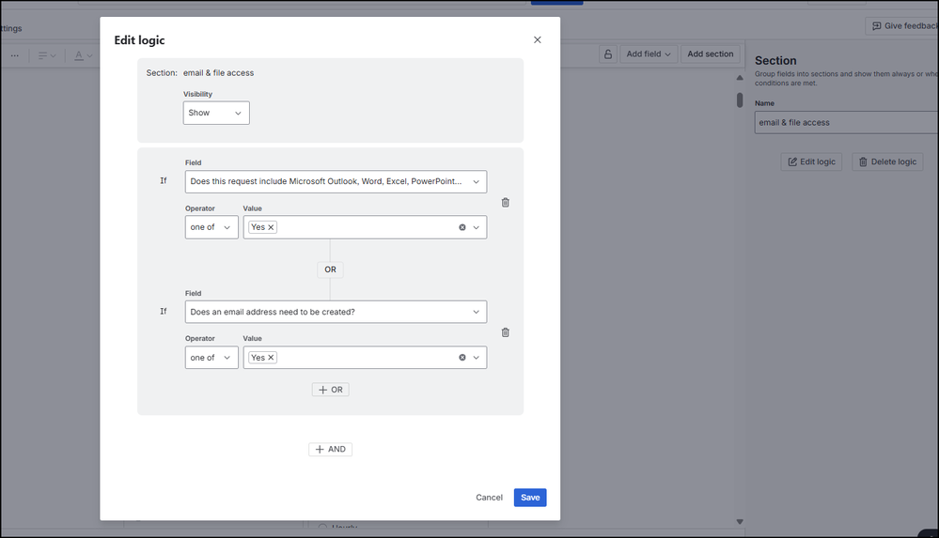Click Delete logic in the Section panel

(x=887, y=161)
